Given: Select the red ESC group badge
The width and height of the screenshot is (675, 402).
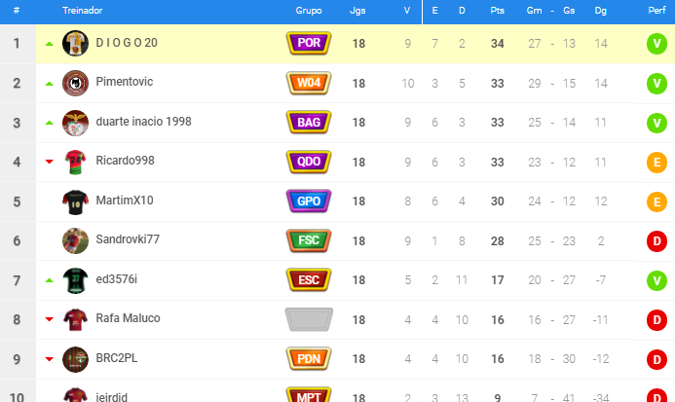Looking at the screenshot, I should (309, 279).
